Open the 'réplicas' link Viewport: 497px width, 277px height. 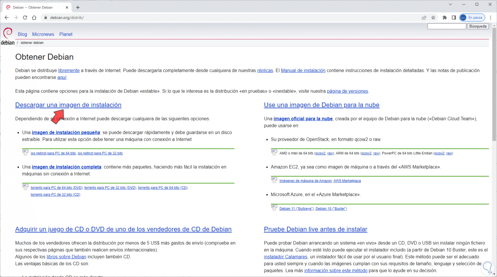(265, 70)
